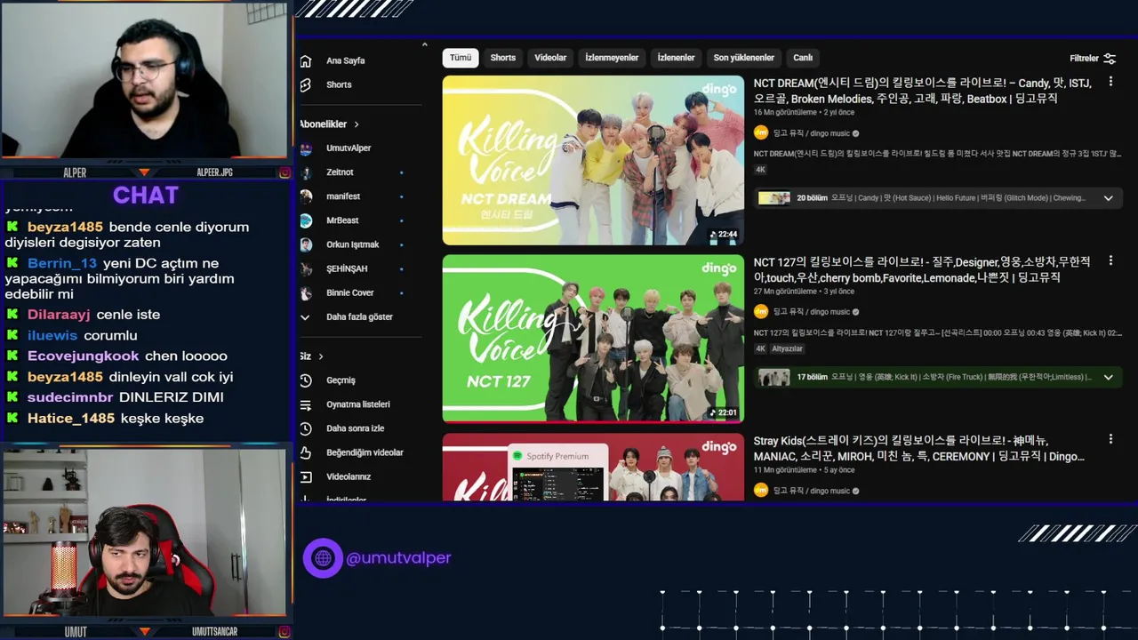This screenshot has height=640, width=1138.
Task: Click the Zeitnot subscription label
Action: coord(340,172)
